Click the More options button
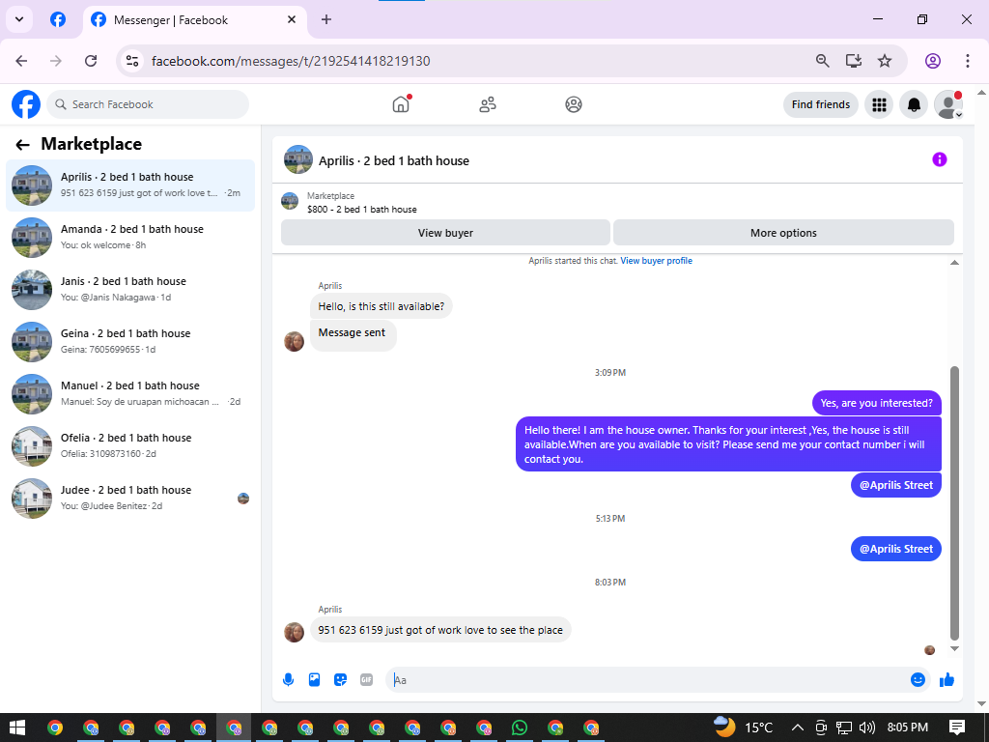The height and width of the screenshot is (742, 989). pos(783,233)
